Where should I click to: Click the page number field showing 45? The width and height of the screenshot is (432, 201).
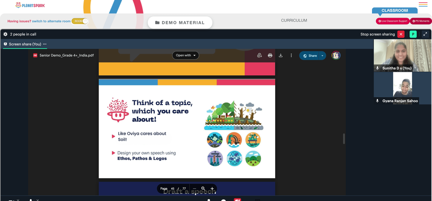(x=173, y=188)
